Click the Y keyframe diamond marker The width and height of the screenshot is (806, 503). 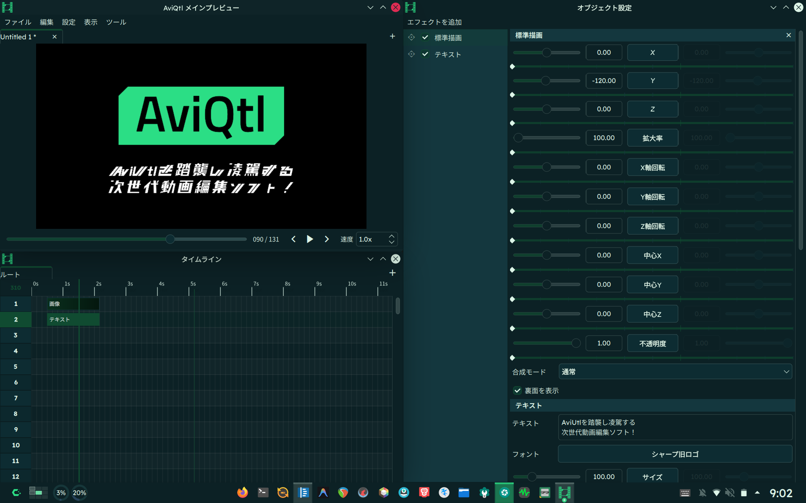(x=512, y=95)
